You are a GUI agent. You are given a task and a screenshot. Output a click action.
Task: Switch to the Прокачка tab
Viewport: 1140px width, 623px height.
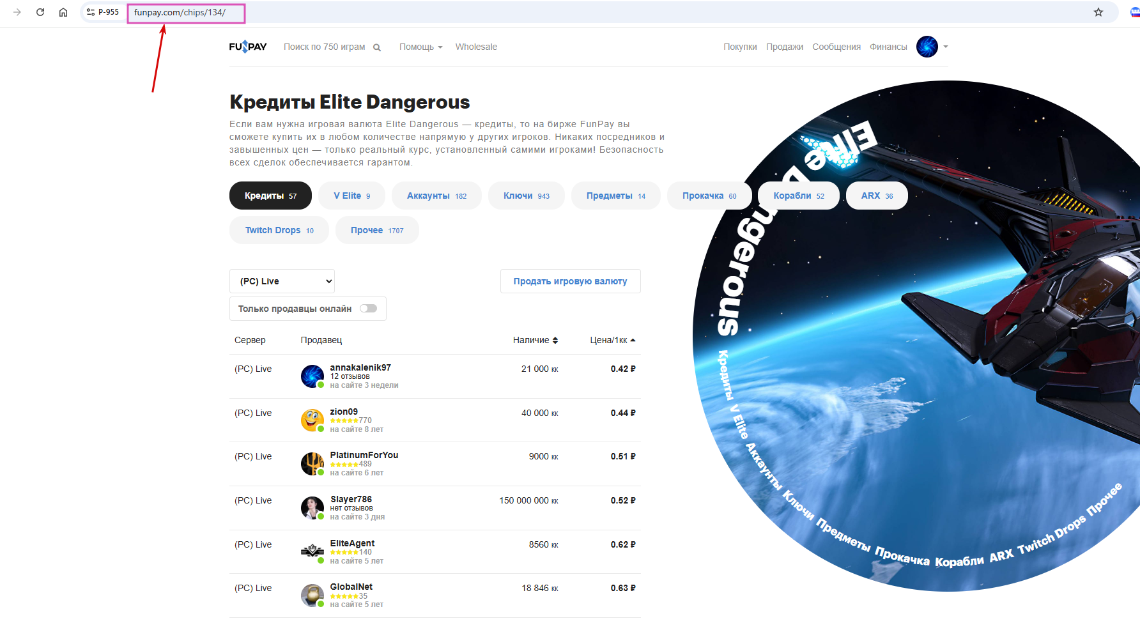pos(709,196)
